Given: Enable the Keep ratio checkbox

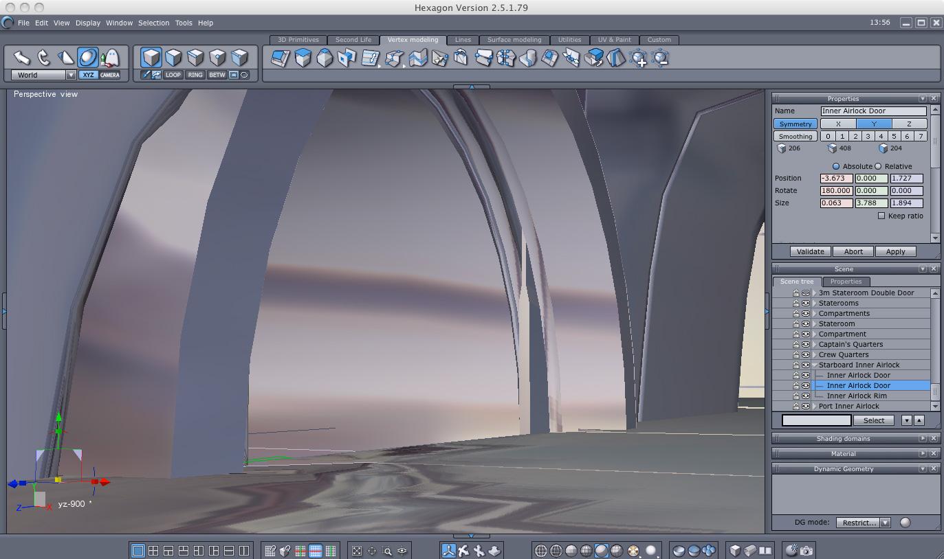Looking at the screenshot, I should point(881,216).
